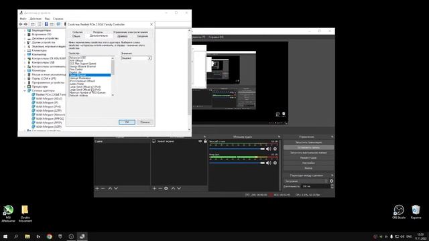Image resolution: width=429 pixels, height=241 pixels.
Task: Click Запустить трансляцию button in OBS
Action: pyautogui.click(x=308, y=143)
